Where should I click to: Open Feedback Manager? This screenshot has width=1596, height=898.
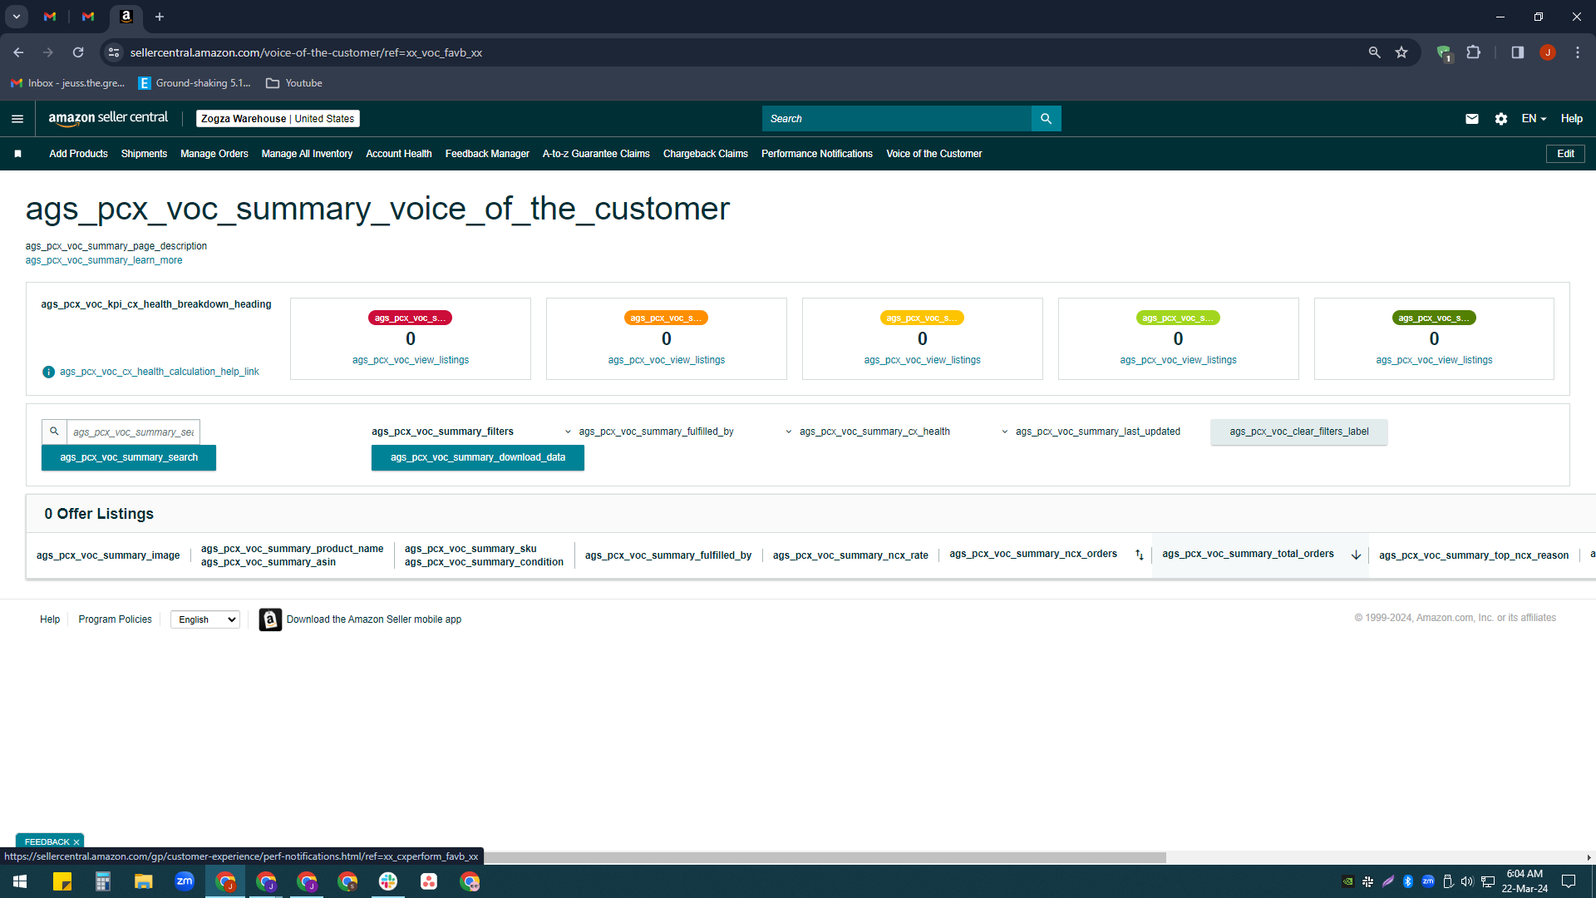coord(487,154)
